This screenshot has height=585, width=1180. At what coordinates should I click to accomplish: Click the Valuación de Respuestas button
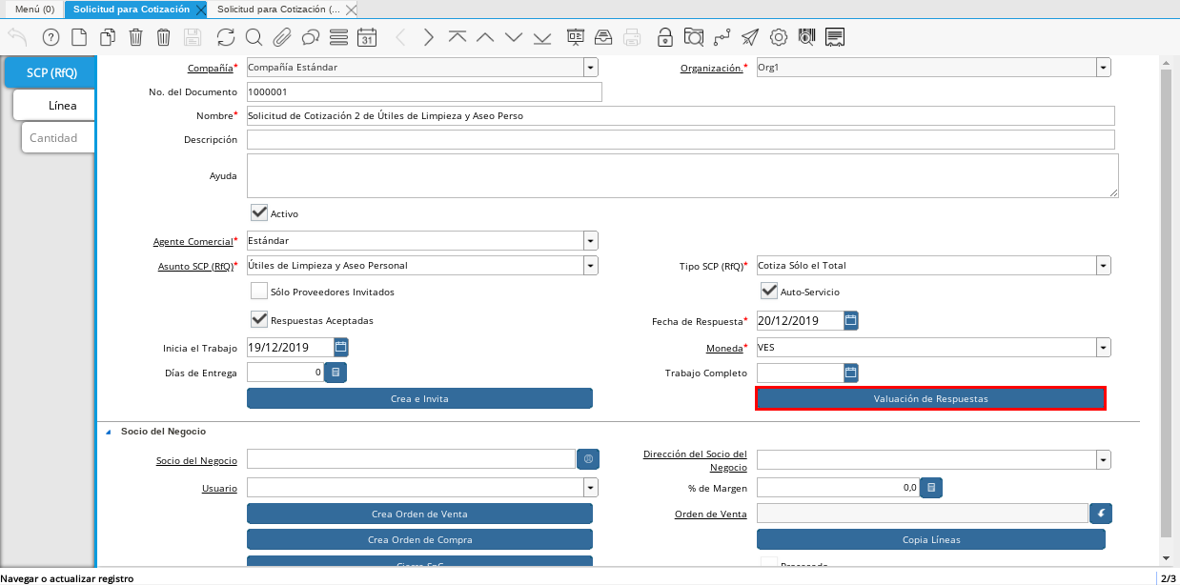(x=930, y=398)
